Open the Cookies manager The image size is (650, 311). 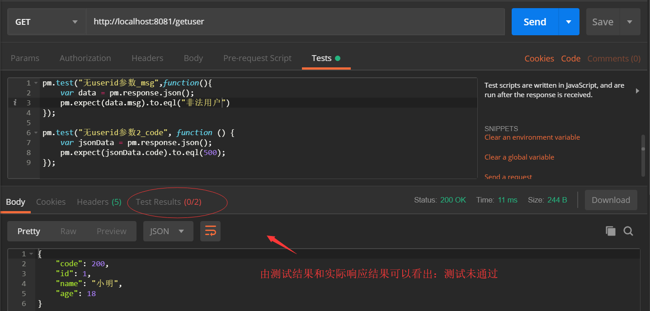(539, 58)
